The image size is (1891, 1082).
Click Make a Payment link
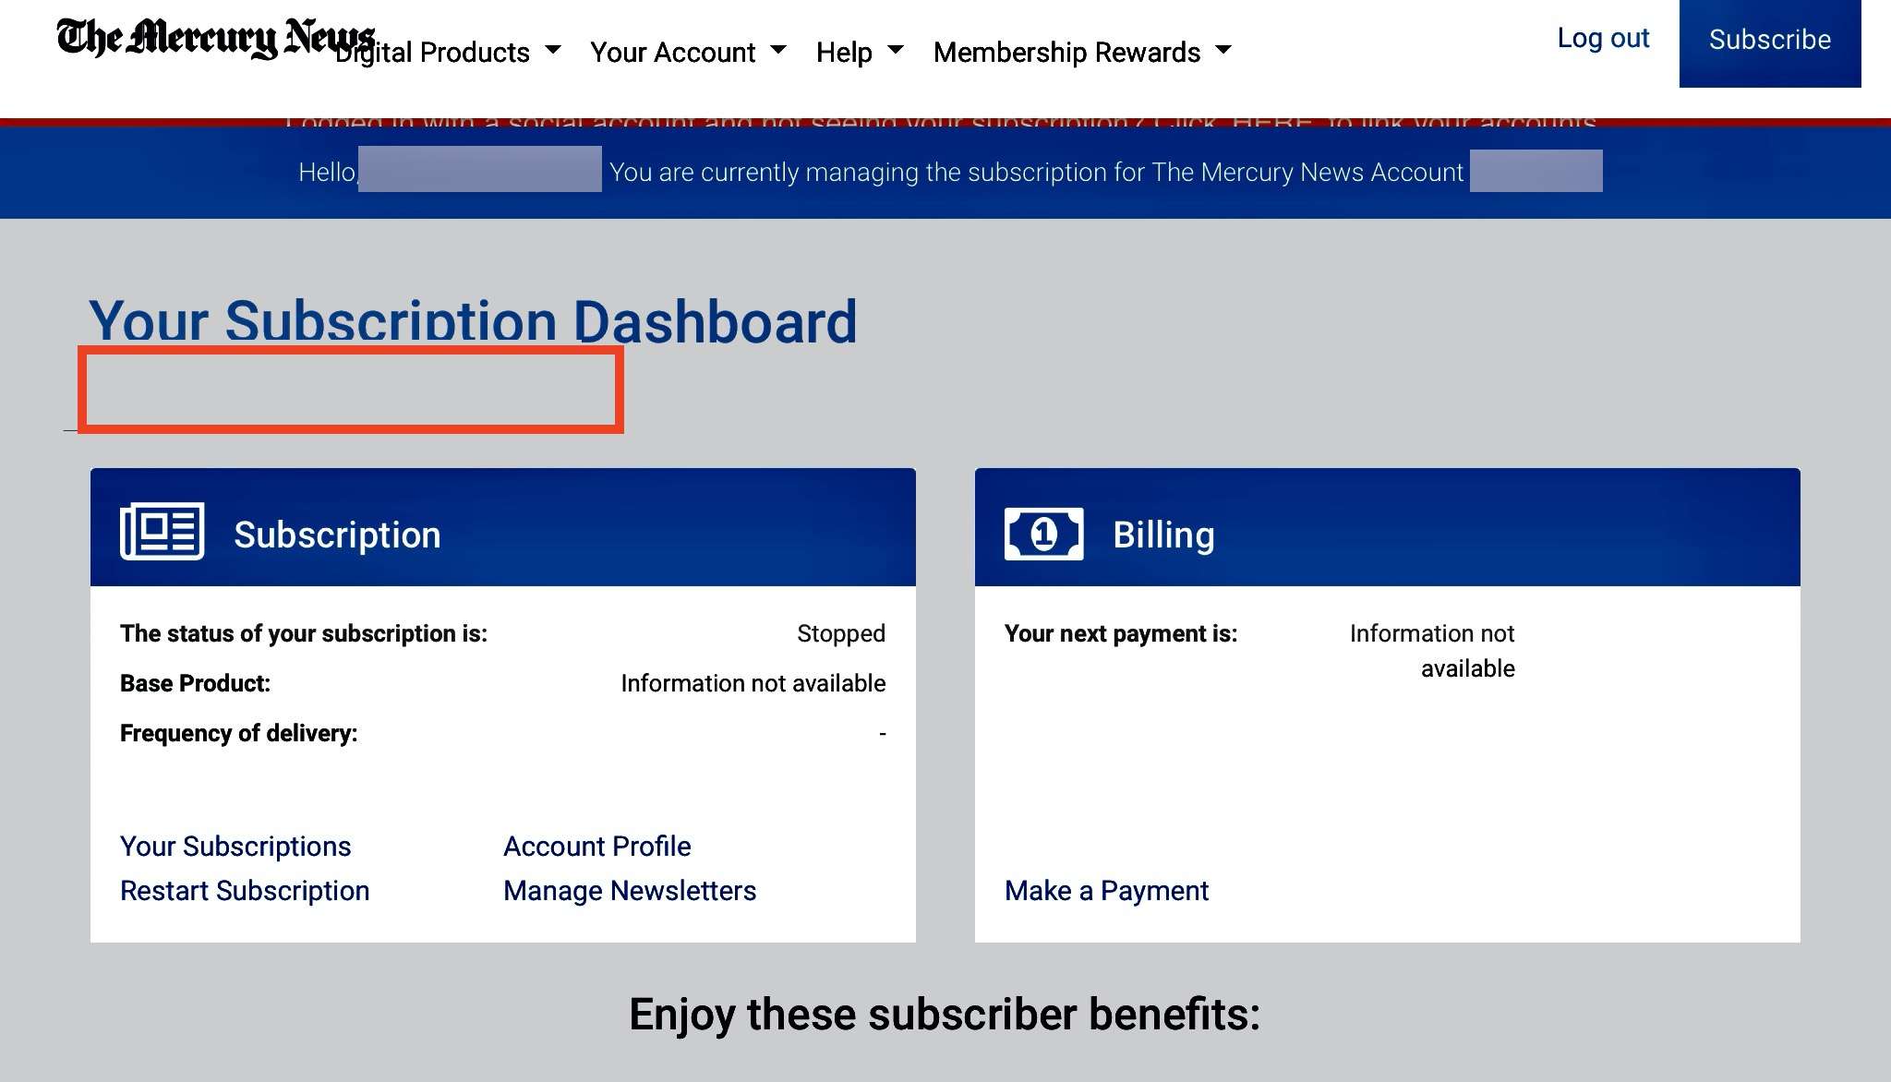tap(1106, 890)
